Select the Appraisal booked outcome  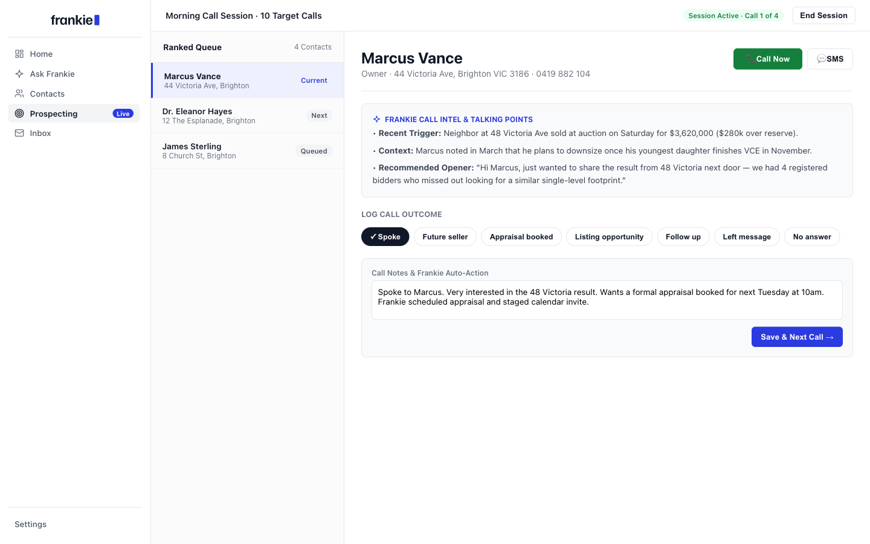coord(521,237)
